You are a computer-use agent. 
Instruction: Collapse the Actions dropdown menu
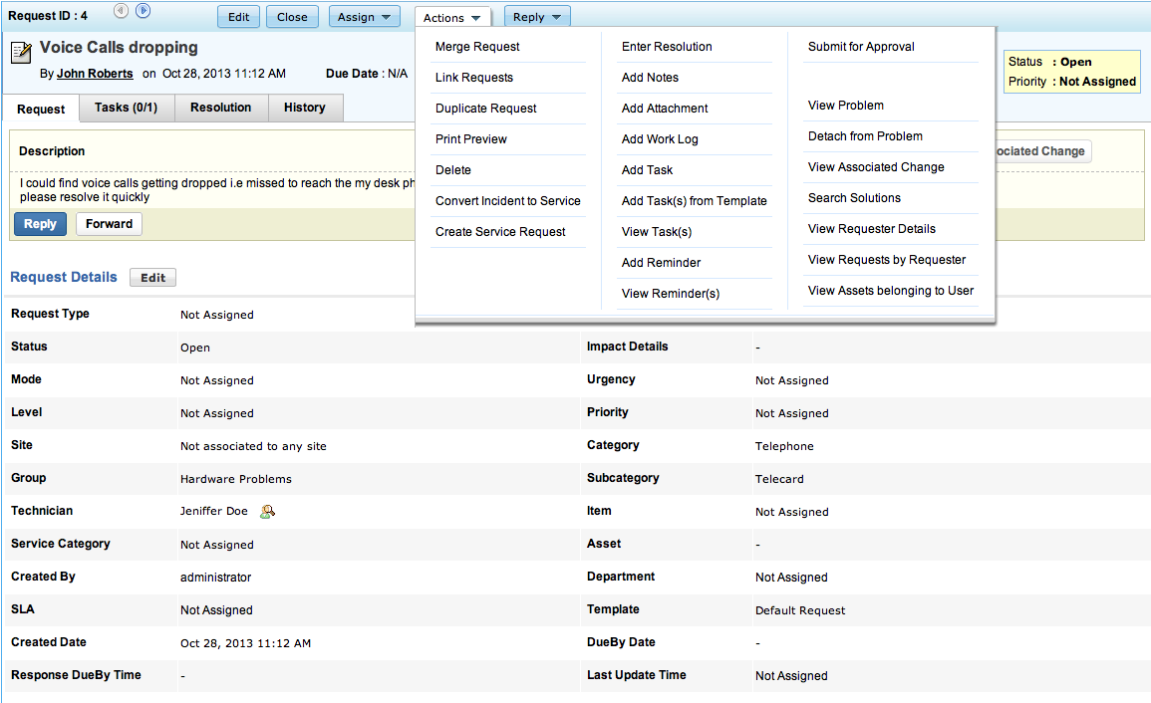click(452, 18)
